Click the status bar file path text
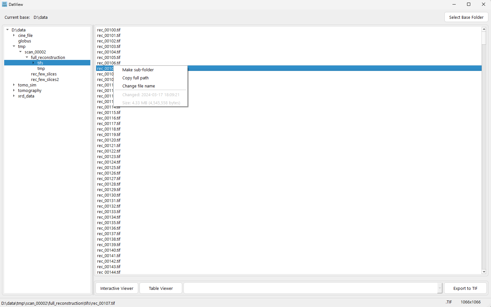This screenshot has height=307, width=491. point(58,303)
